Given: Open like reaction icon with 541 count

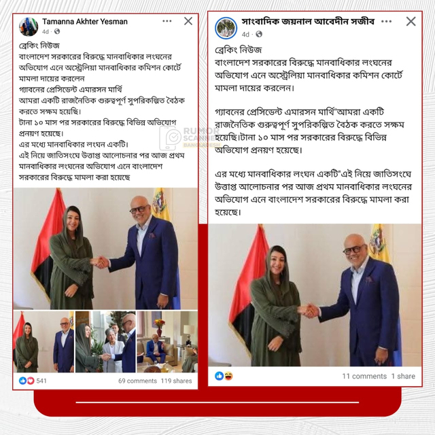Looking at the screenshot, I should [x=22, y=381].
